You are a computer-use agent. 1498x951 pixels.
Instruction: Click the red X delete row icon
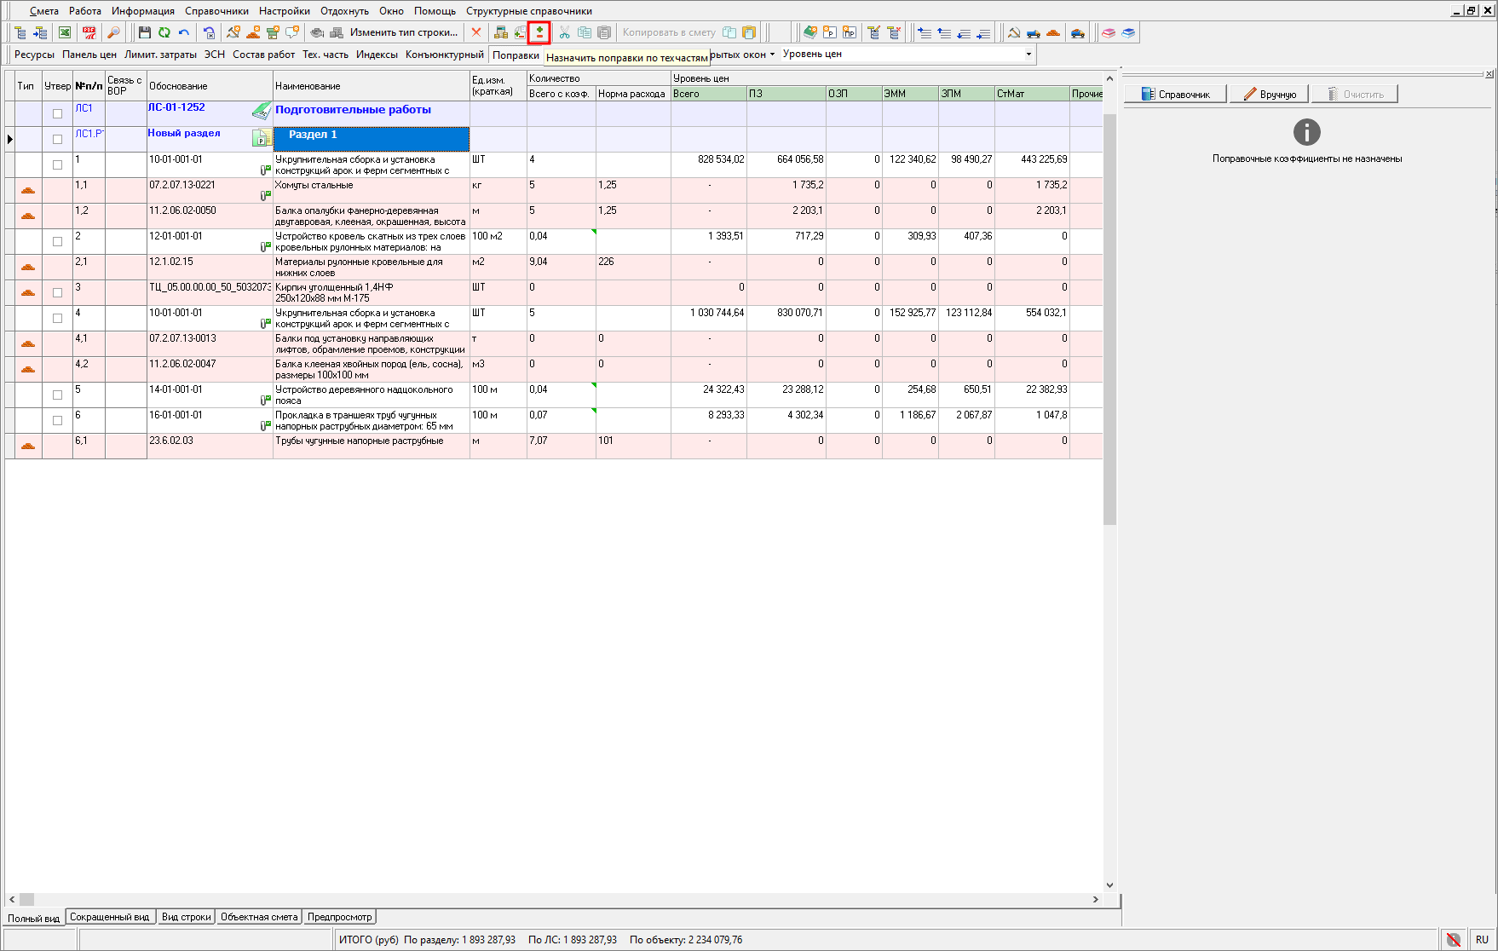tap(476, 32)
